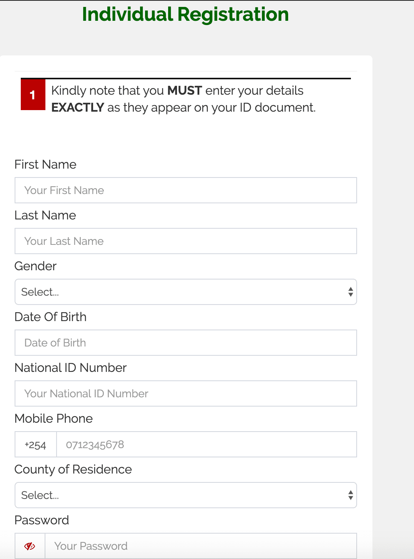Click the National ID Number label
The width and height of the screenshot is (414, 559).
(70, 368)
